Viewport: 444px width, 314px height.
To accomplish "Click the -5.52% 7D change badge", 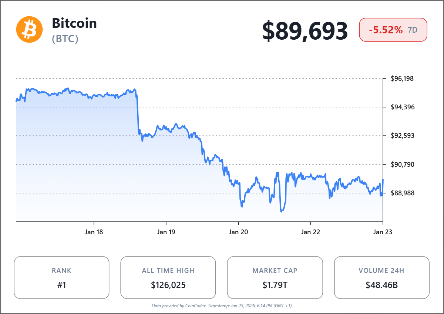I will tap(393, 30).
